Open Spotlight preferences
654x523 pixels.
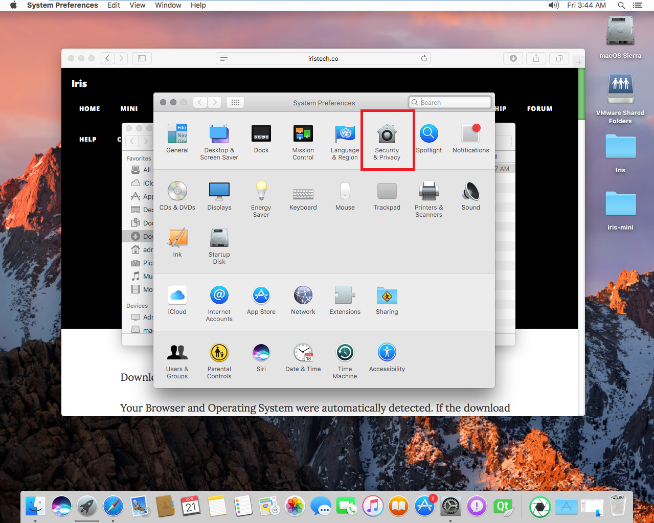(x=429, y=139)
